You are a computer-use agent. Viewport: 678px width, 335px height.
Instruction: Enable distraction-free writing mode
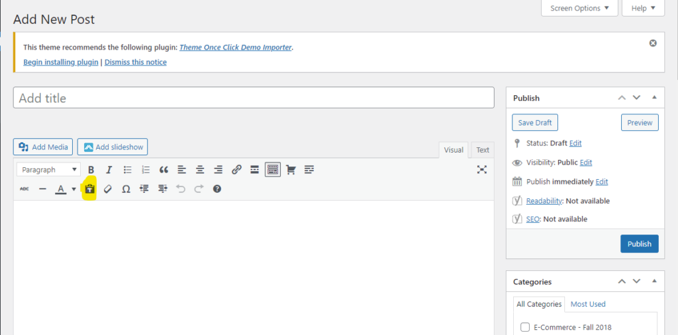point(482,170)
